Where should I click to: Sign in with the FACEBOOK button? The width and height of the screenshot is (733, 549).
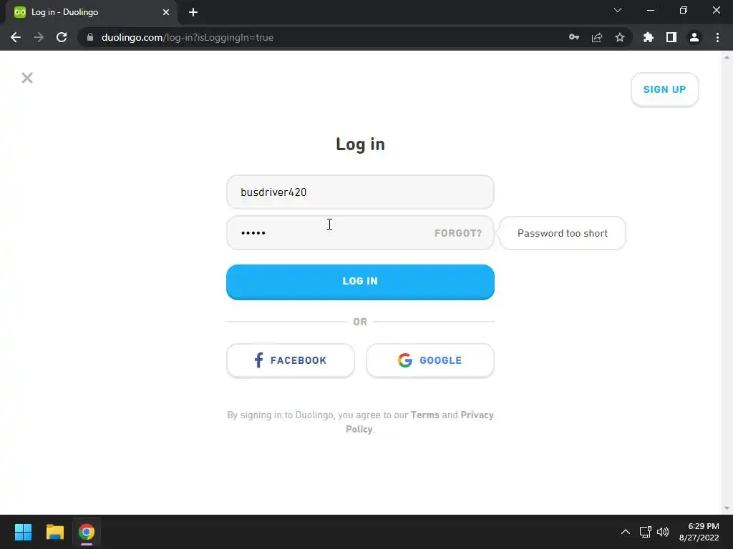[291, 360]
